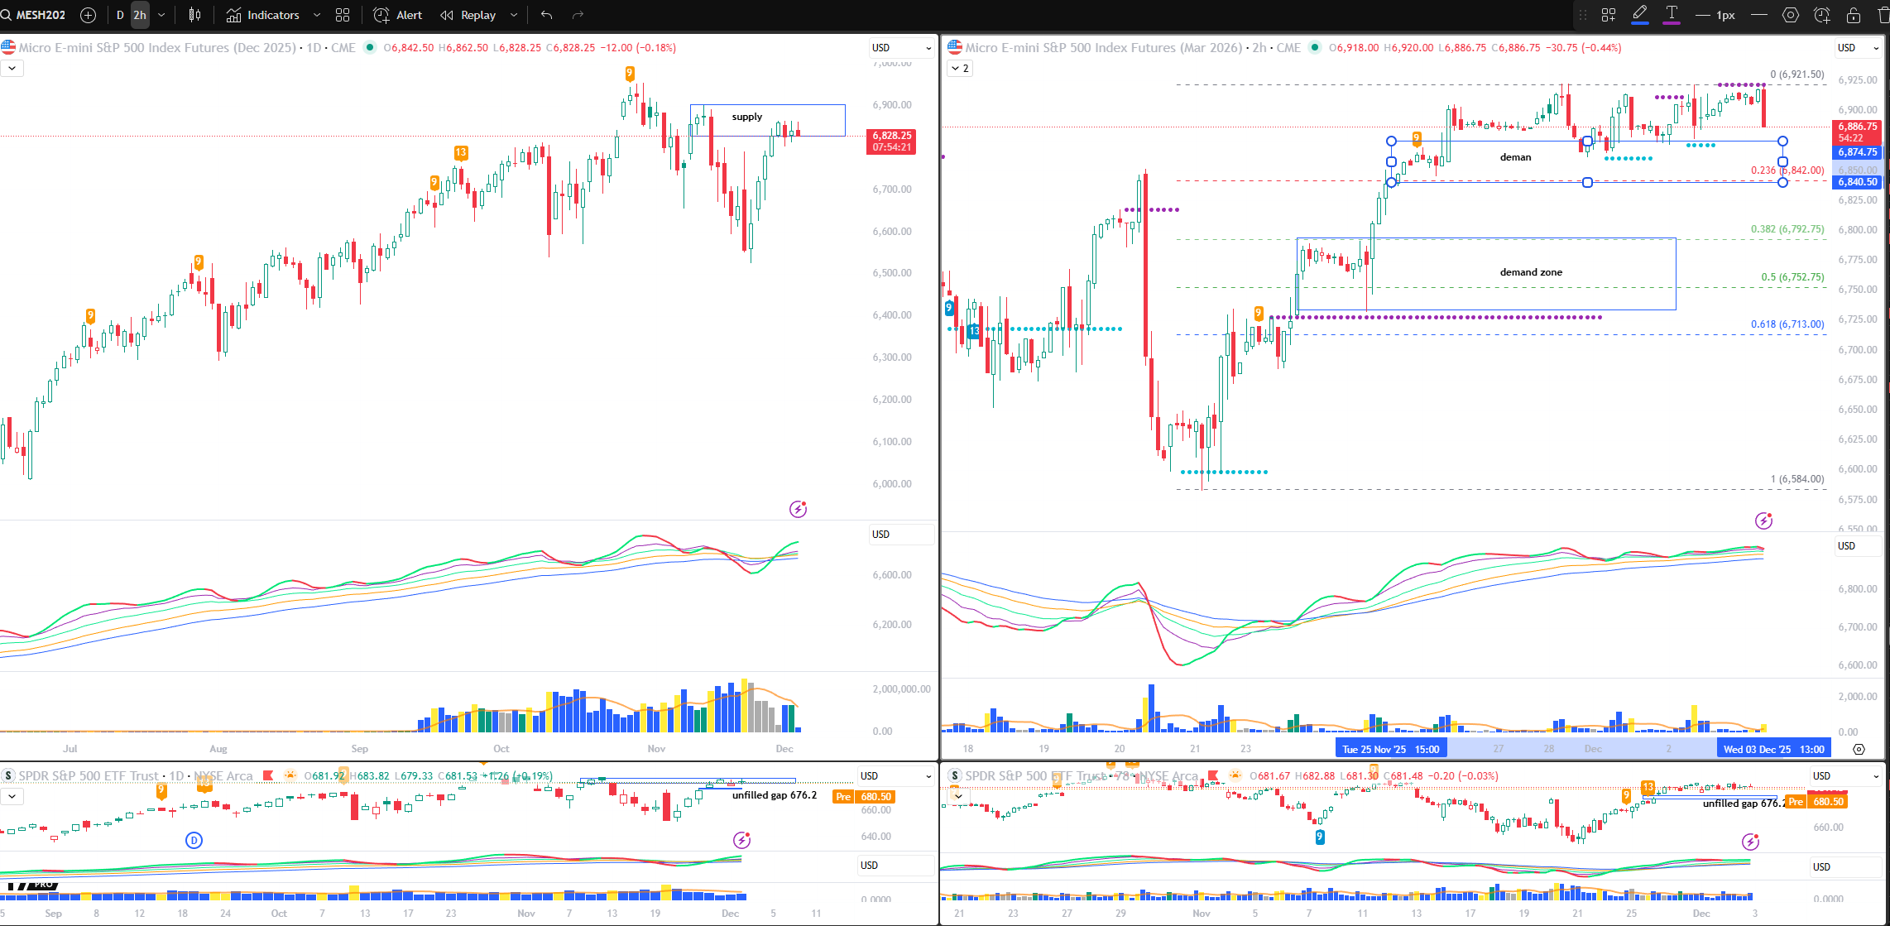Change the pencil line color swatch
Image resolution: width=1890 pixels, height=926 pixels.
(x=1640, y=15)
